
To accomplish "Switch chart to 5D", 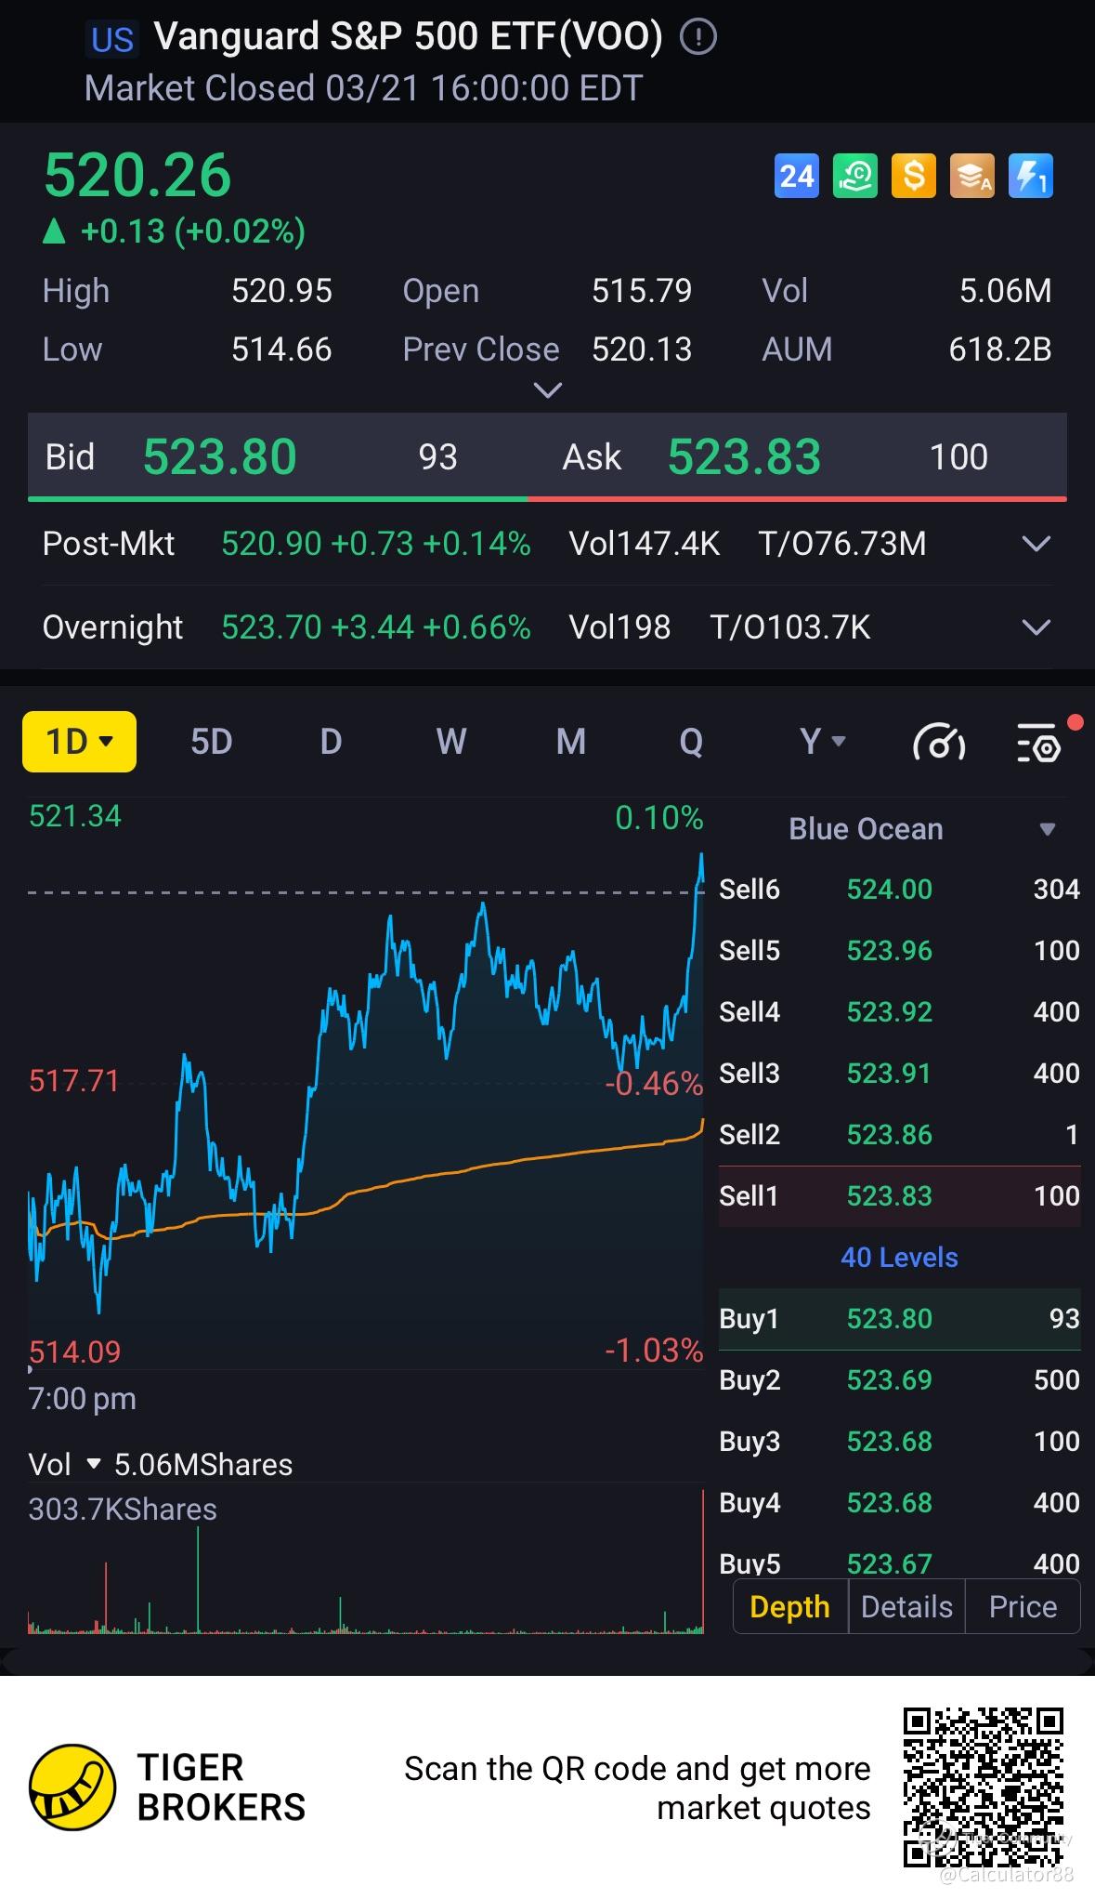I will pos(211,742).
